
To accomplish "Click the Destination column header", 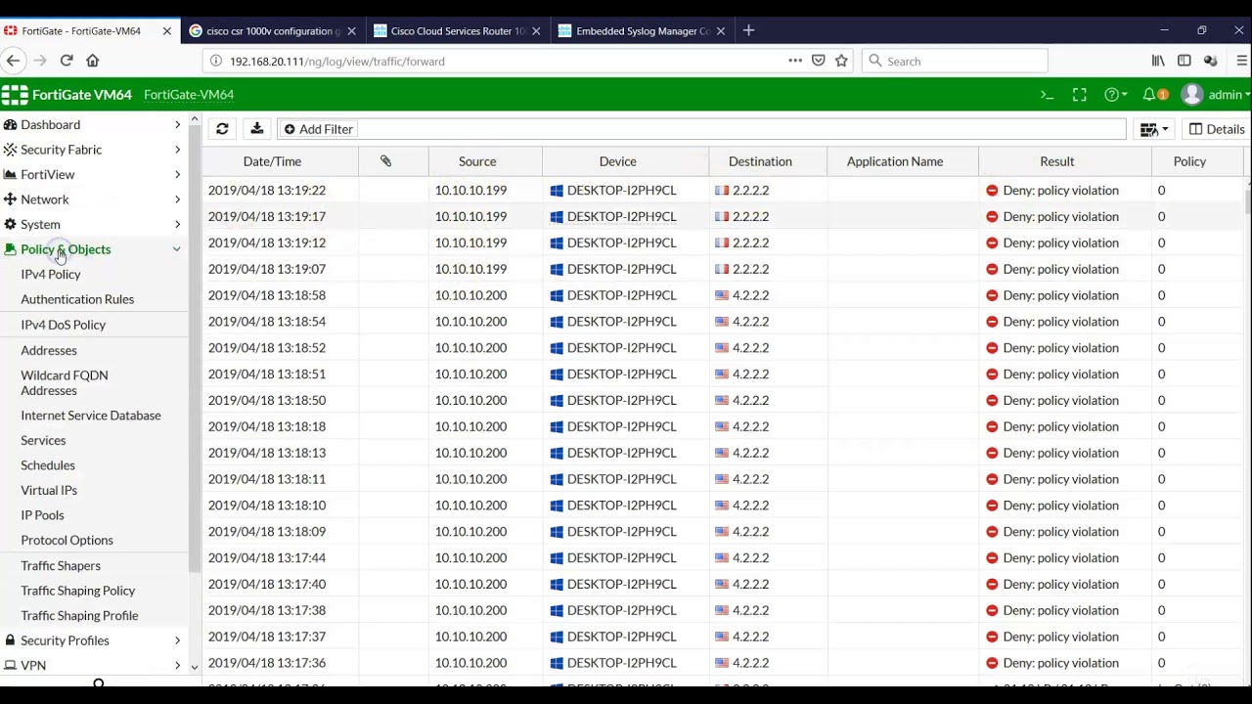I will tap(760, 161).
